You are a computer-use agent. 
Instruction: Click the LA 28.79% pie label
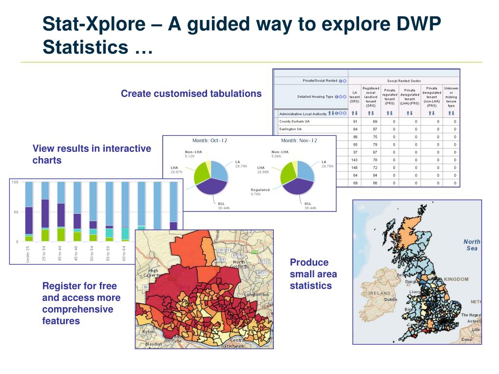click(x=241, y=164)
